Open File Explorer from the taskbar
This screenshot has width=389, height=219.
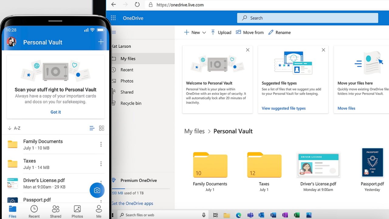(x=227, y=215)
